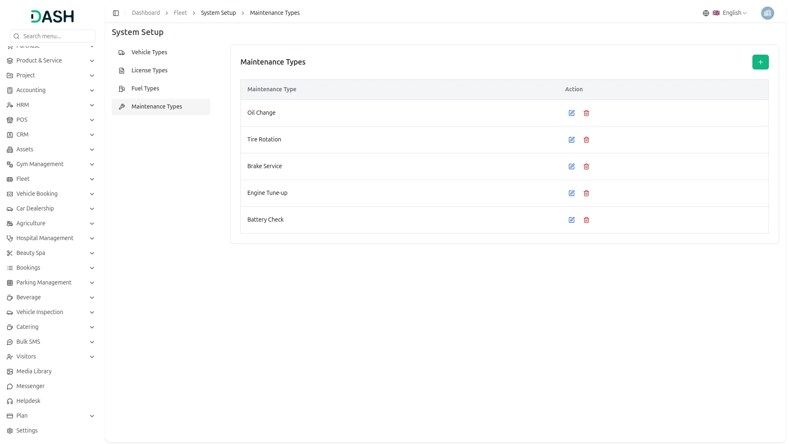Open the user avatar menu
The height and width of the screenshot is (444, 789).
point(767,13)
